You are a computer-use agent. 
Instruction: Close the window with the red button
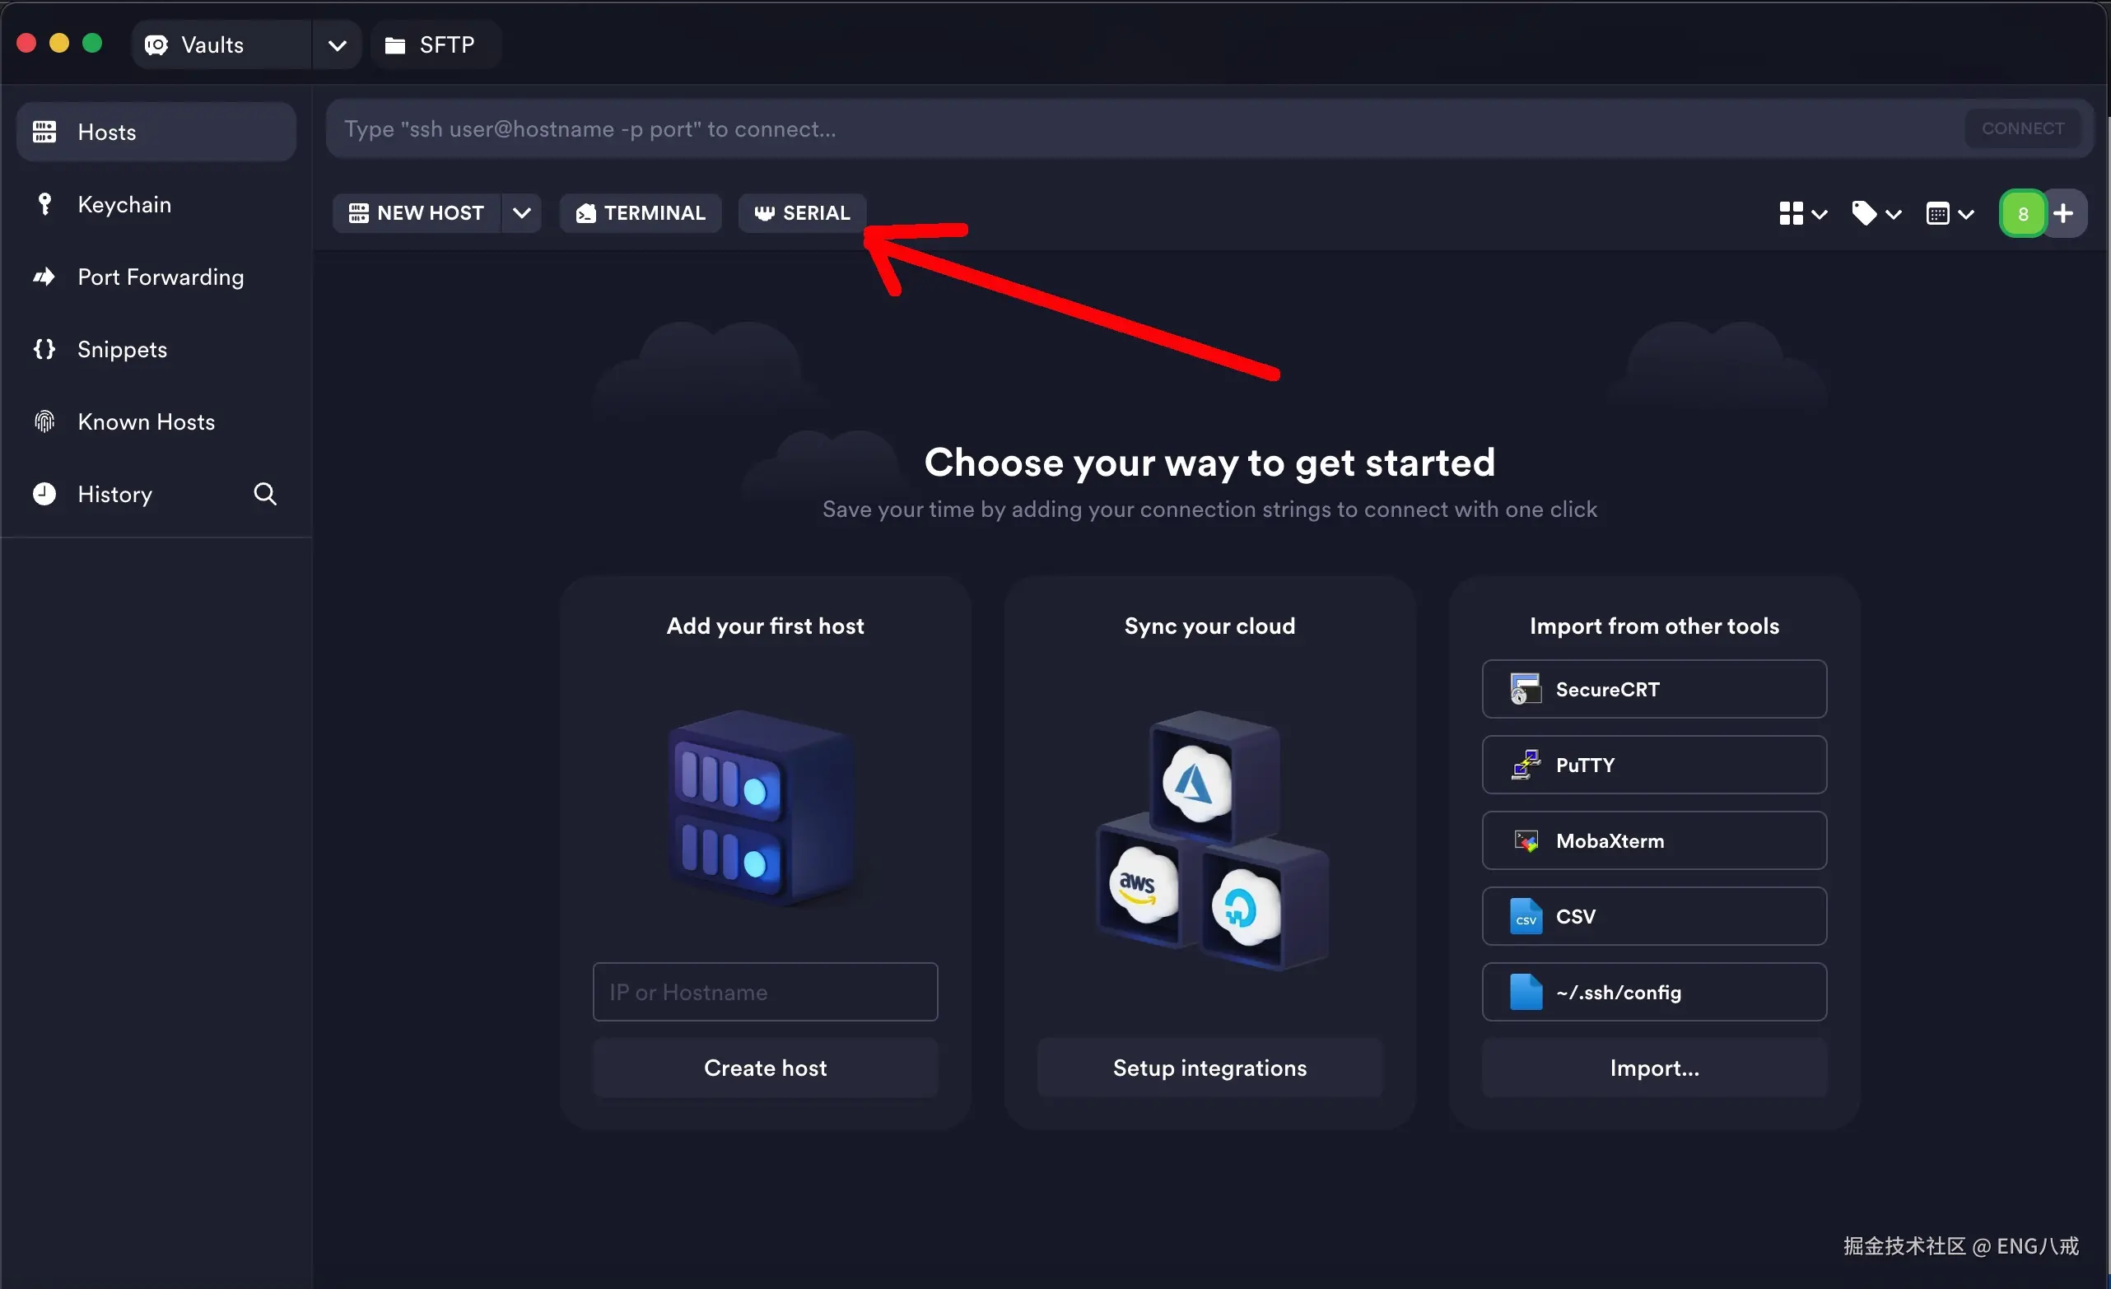tap(26, 44)
